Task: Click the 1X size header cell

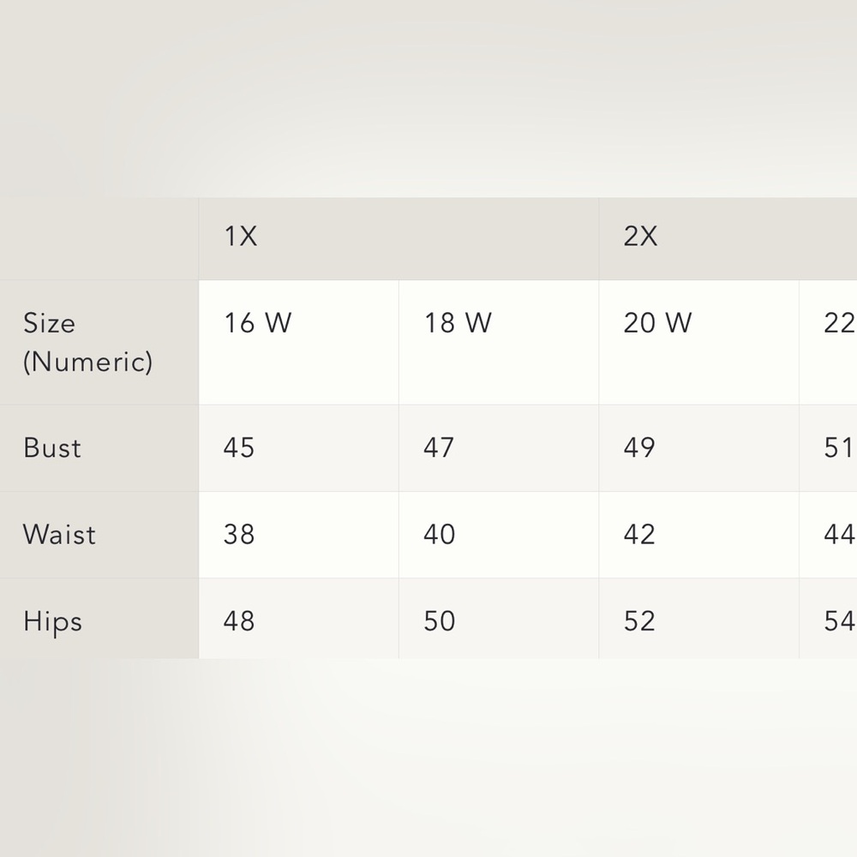Action: click(x=399, y=239)
